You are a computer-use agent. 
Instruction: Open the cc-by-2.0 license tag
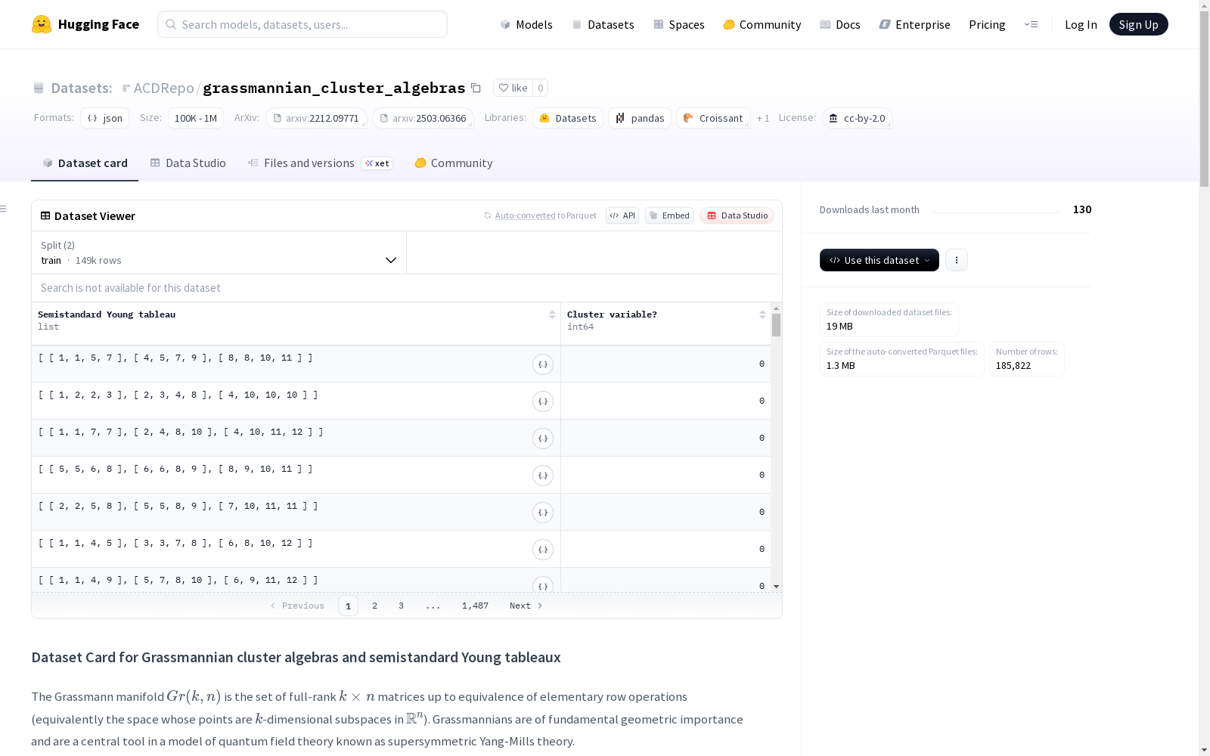pos(858,118)
